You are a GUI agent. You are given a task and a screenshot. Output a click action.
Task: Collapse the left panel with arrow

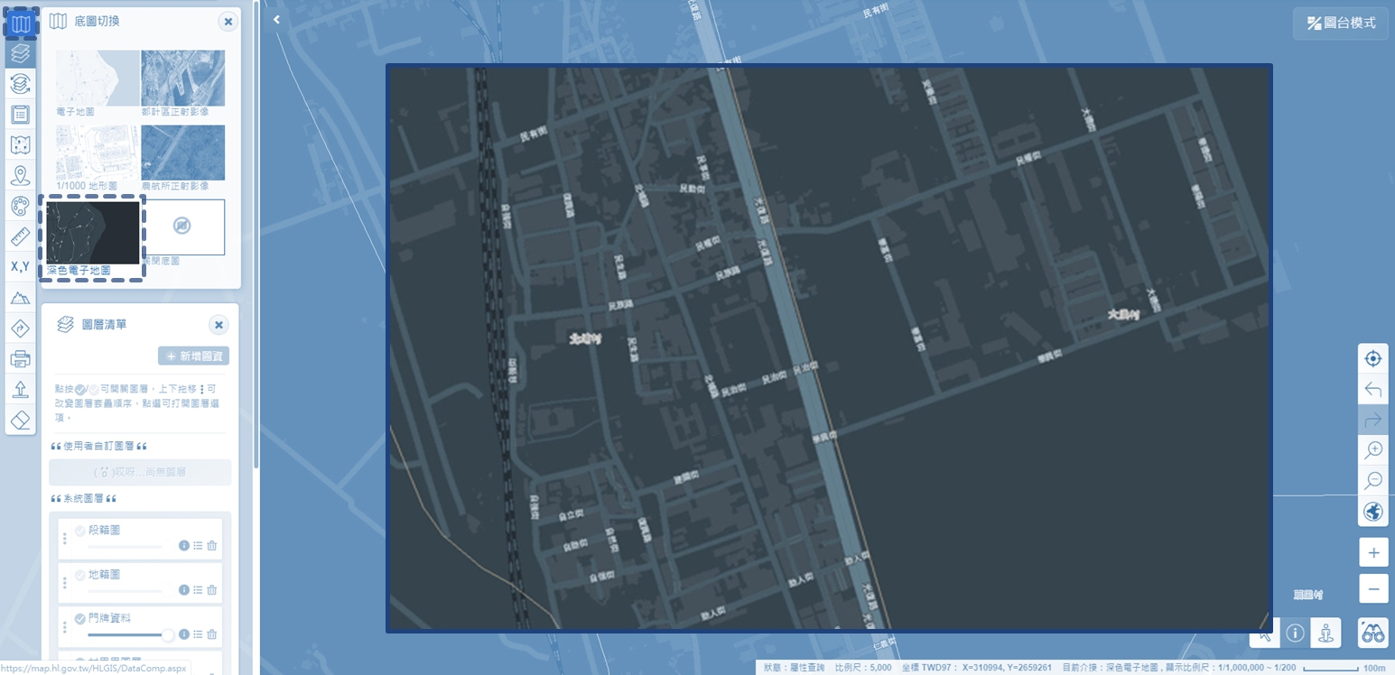click(x=276, y=19)
